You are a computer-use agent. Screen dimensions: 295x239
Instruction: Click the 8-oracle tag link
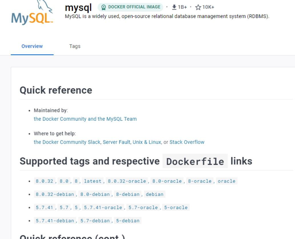200,181
